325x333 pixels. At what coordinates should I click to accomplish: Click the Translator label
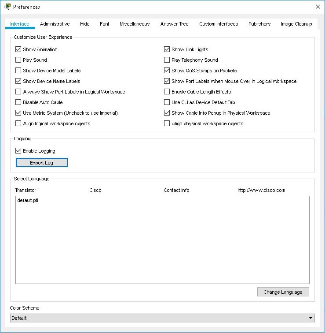[x=26, y=190]
